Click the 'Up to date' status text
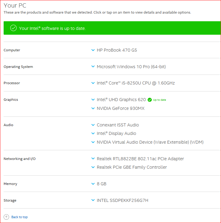This screenshot has width=221, height=223. (159, 100)
